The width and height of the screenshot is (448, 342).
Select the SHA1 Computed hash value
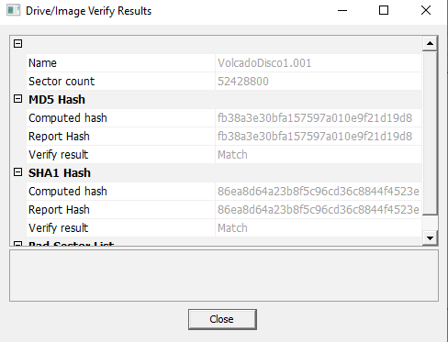(319, 192)
